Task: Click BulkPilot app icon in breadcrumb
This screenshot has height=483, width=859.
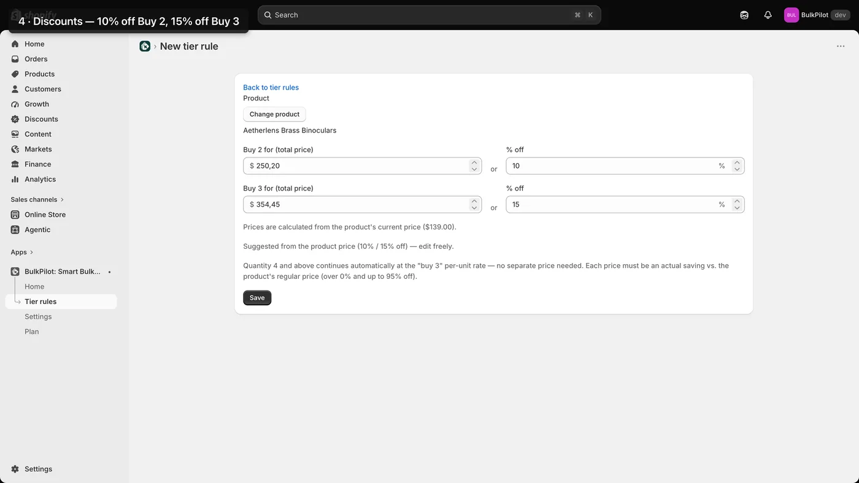Action: [145, 46]
